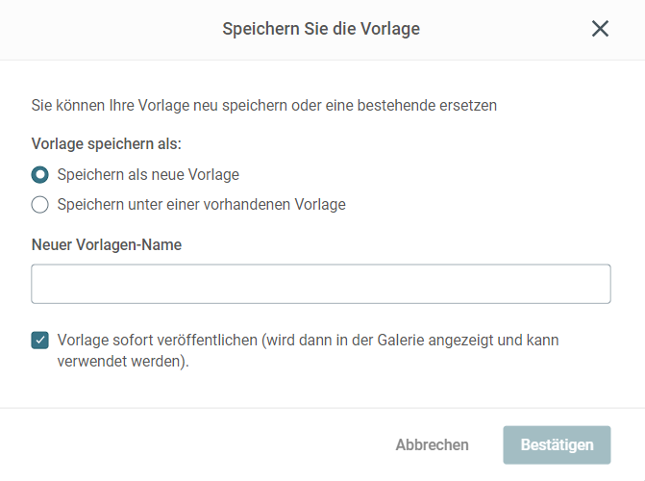Screen dimensions: 645x481
Task: Dismiss the dialog using the X icon
Action: 600,29
